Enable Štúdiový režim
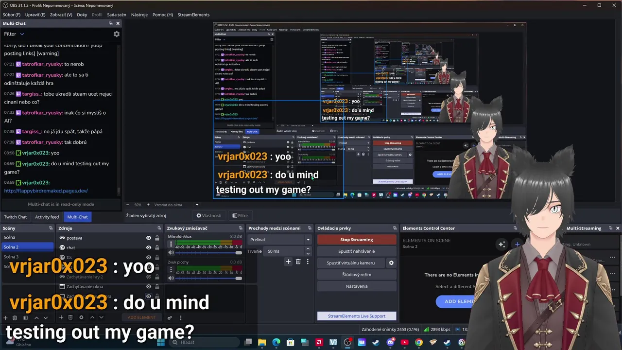Image resolution: width=622 pixels, height=350 pixels. pyautogui.click(x=357, y=275)
